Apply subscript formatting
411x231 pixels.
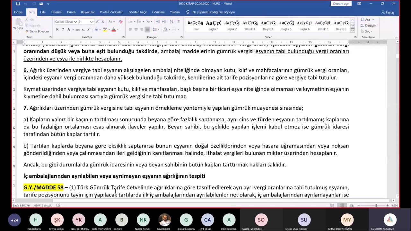(83, 30)
